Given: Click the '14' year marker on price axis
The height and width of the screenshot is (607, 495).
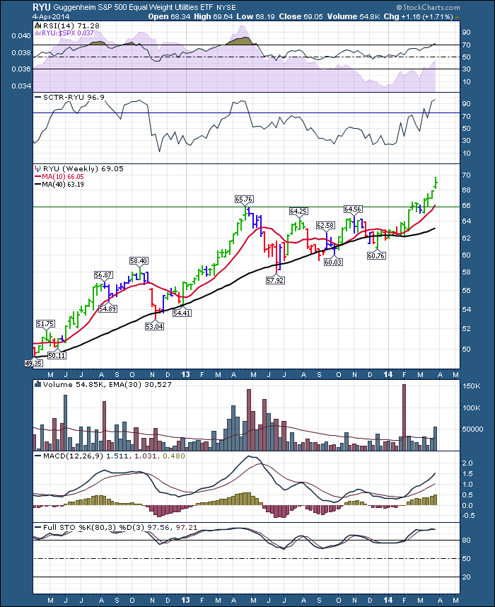Looking at the screenshot, I should [388, 374].
